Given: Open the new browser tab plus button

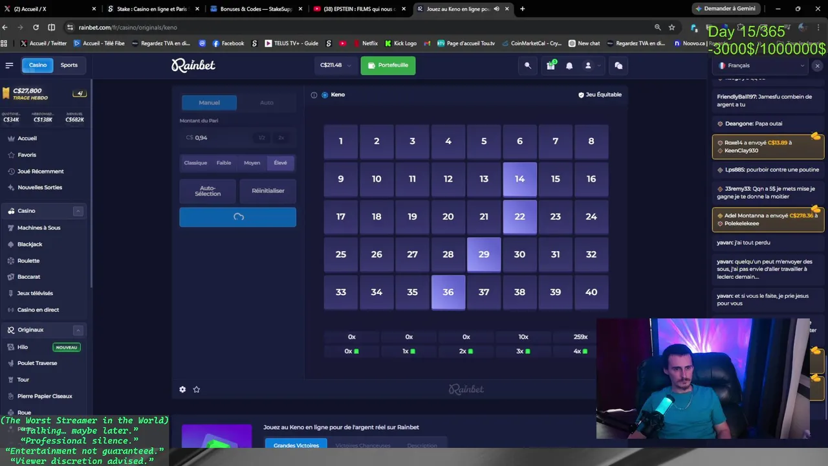Looking at the screenshot, I should point(522,9).
